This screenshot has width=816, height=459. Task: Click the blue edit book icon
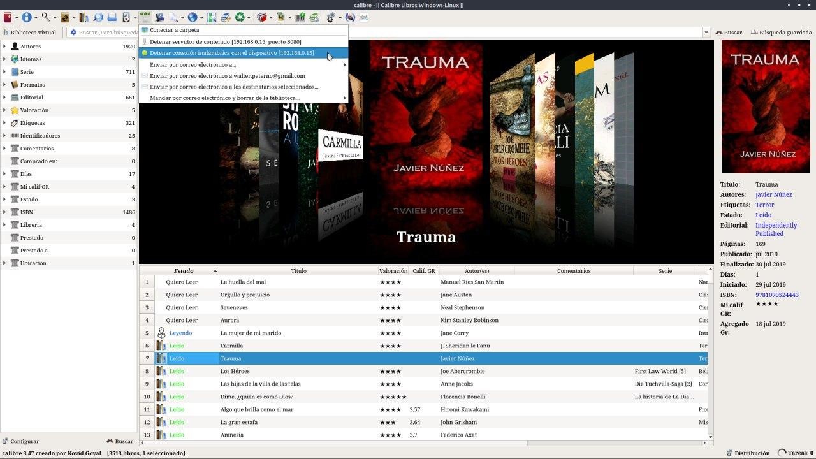pyautogui.click(x=160, y=18)
